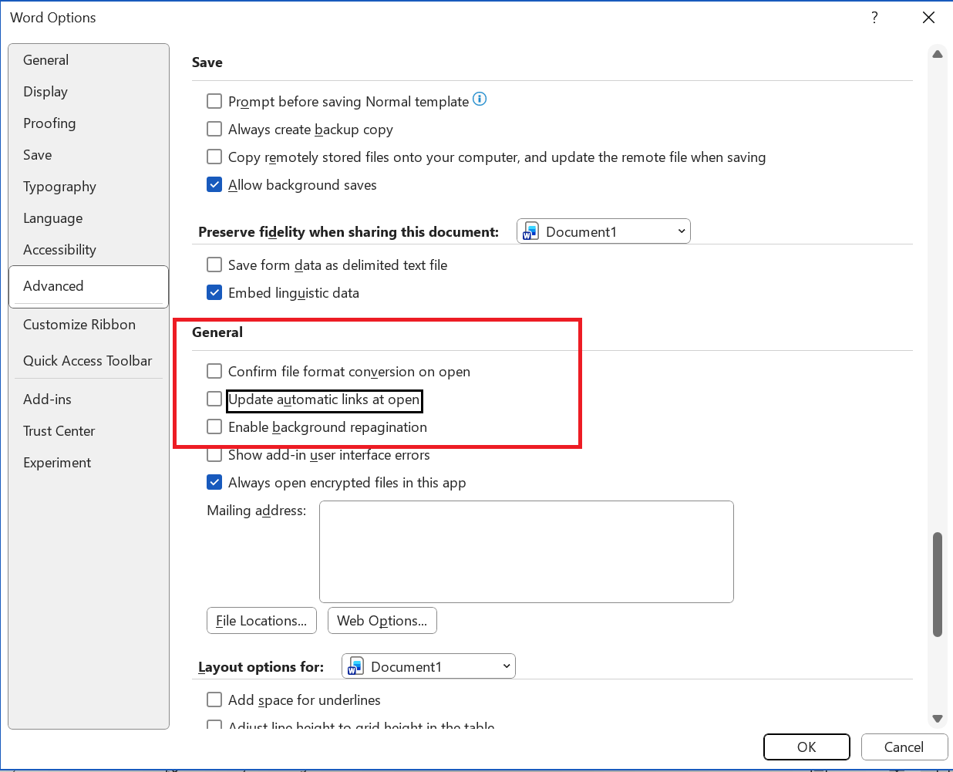Uncheck Embed linguistic data
This screenshot has height=772, width=953.
[x=214, y=292]
